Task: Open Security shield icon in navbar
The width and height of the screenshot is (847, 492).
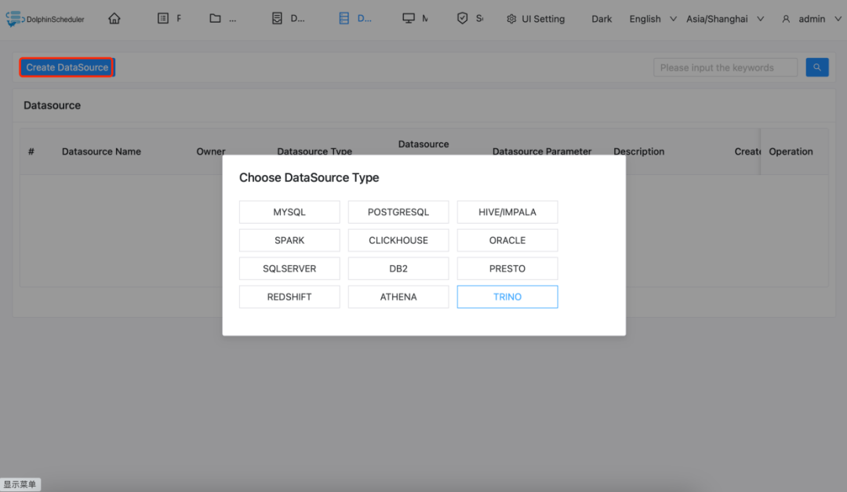Action: (463, 19)
